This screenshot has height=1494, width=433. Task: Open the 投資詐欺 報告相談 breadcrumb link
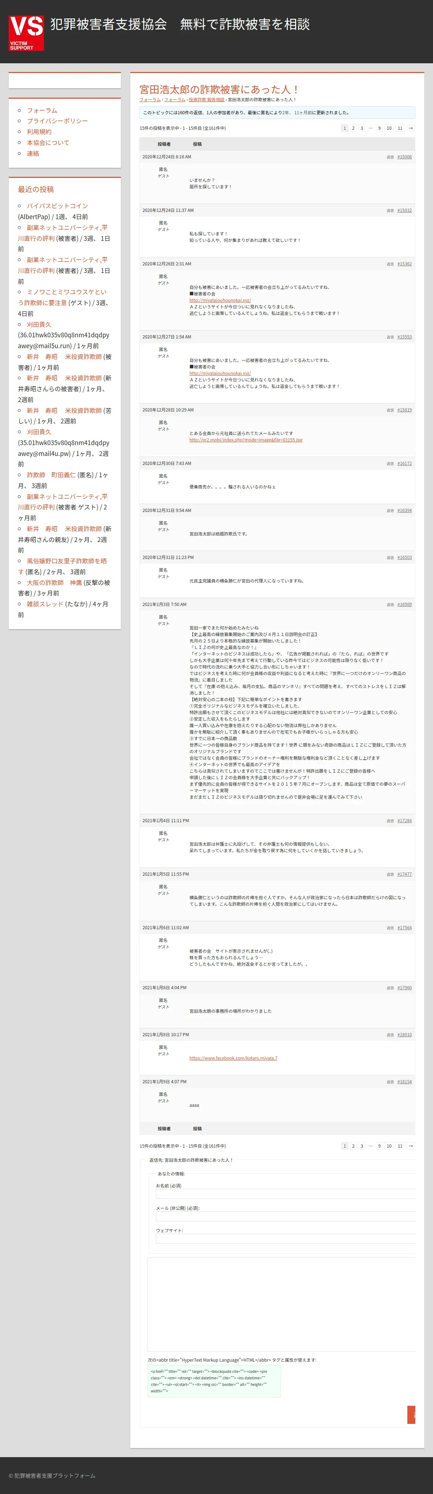(206, 100)
